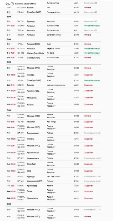Screen dimensions: 113x221
Task: Click the date and time label
Action: pyautogui.click(x=25, y=4)
